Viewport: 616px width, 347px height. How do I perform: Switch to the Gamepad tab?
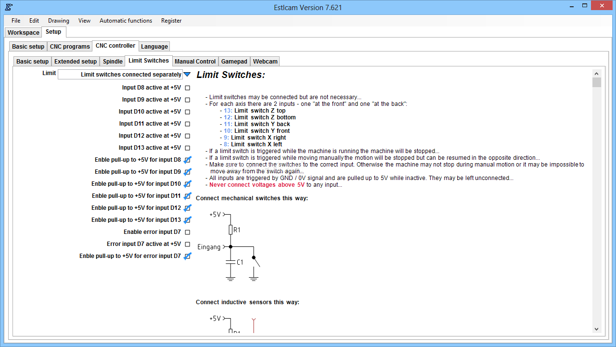(x=234, y=62)
